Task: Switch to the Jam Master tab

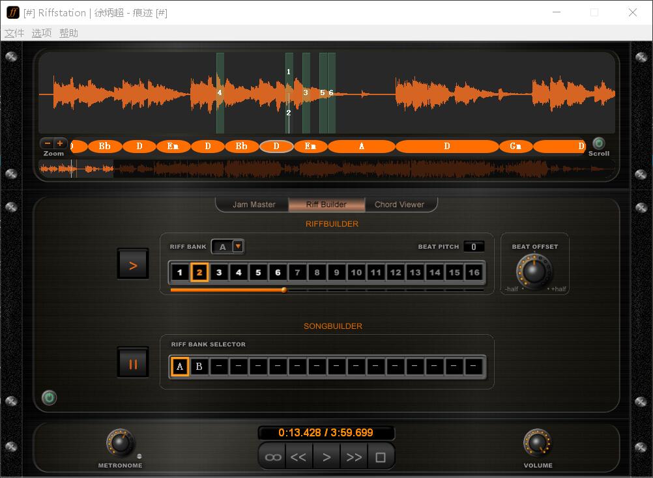Action: click(x=254, y=204)
